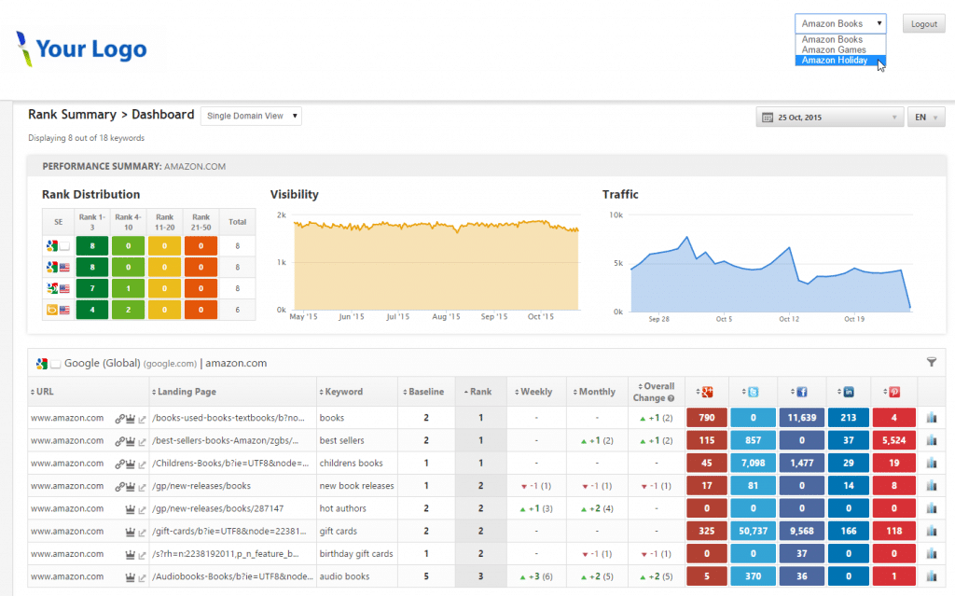Open the EN language dropdown

(x=926, y=118)
